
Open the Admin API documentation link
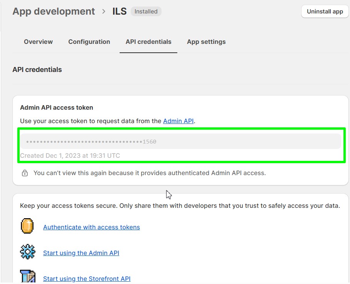[178, 121]
